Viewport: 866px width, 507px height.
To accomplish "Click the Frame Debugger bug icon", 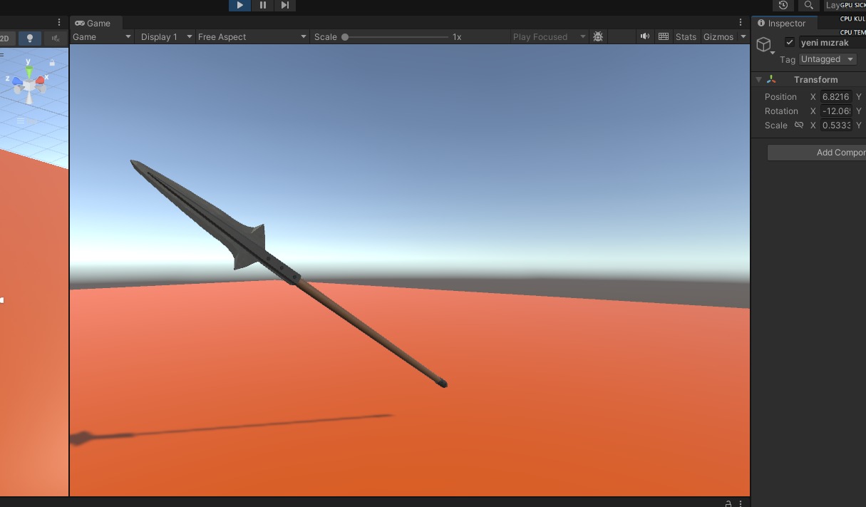I will [x=598, y=36].
